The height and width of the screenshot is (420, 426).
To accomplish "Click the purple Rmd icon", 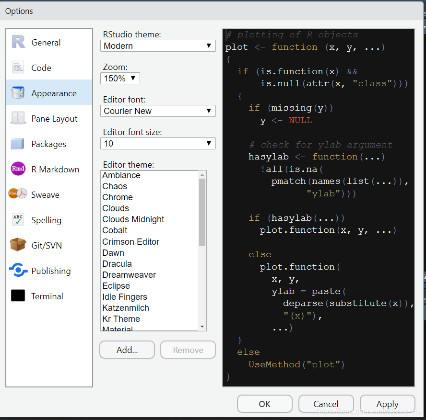I will pyautogui.click(x=18, y=169).
